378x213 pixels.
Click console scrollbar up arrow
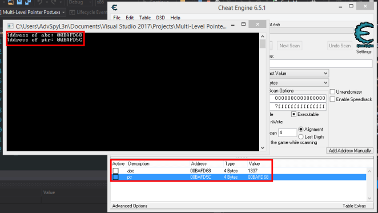(263, 36)
